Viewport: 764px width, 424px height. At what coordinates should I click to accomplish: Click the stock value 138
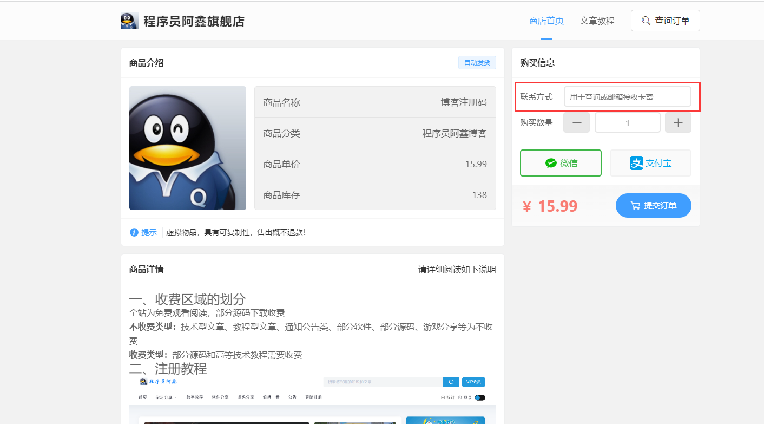(479, 195)
